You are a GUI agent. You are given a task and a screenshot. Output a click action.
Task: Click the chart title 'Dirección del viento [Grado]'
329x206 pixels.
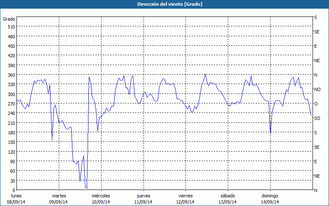164,4
